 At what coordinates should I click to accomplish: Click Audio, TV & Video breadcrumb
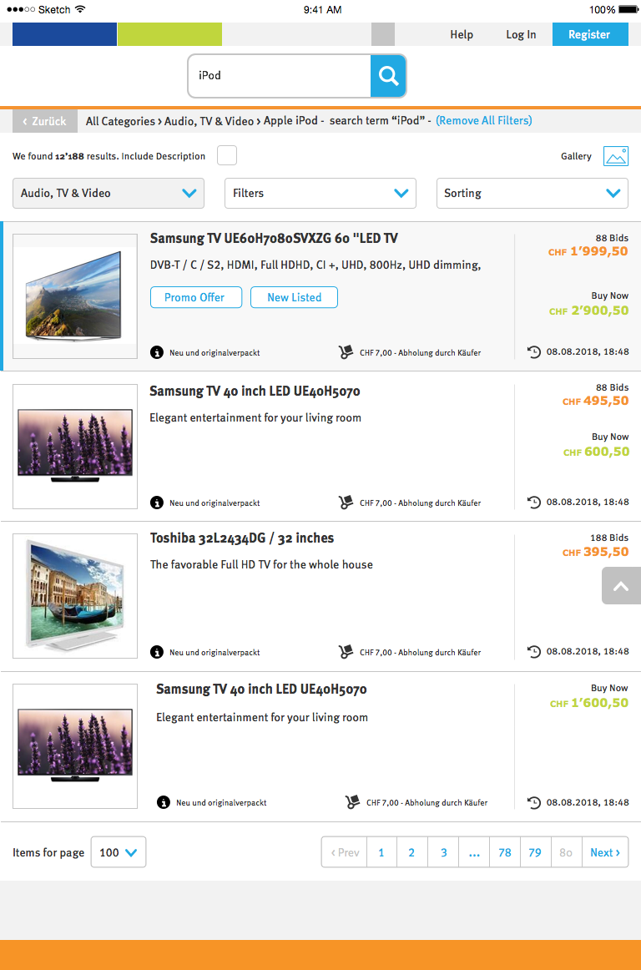point(209,121)
